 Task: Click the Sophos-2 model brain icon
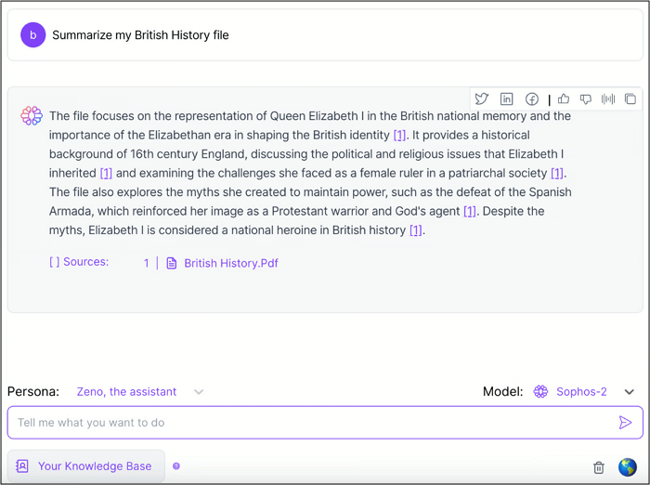(x=541, y=392)
